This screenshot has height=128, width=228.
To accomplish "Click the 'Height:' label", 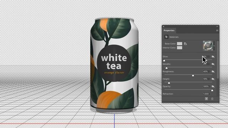I will 166,79.
